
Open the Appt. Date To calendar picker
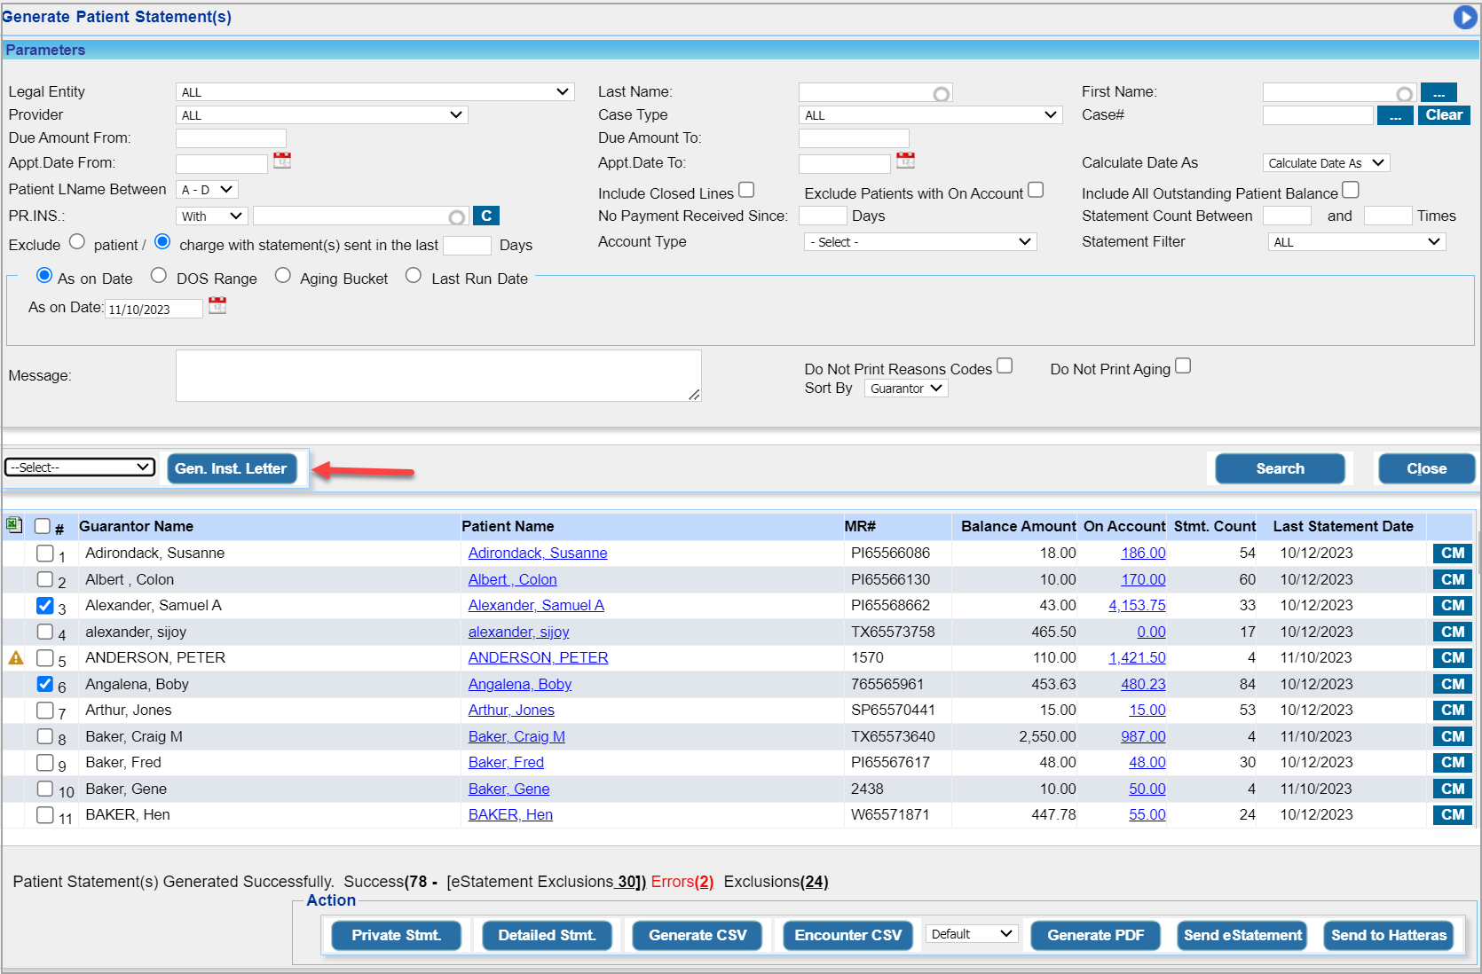905,161
